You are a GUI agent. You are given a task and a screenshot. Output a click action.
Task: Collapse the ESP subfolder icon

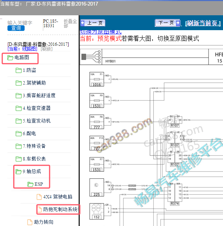click(x=30, y=184)
